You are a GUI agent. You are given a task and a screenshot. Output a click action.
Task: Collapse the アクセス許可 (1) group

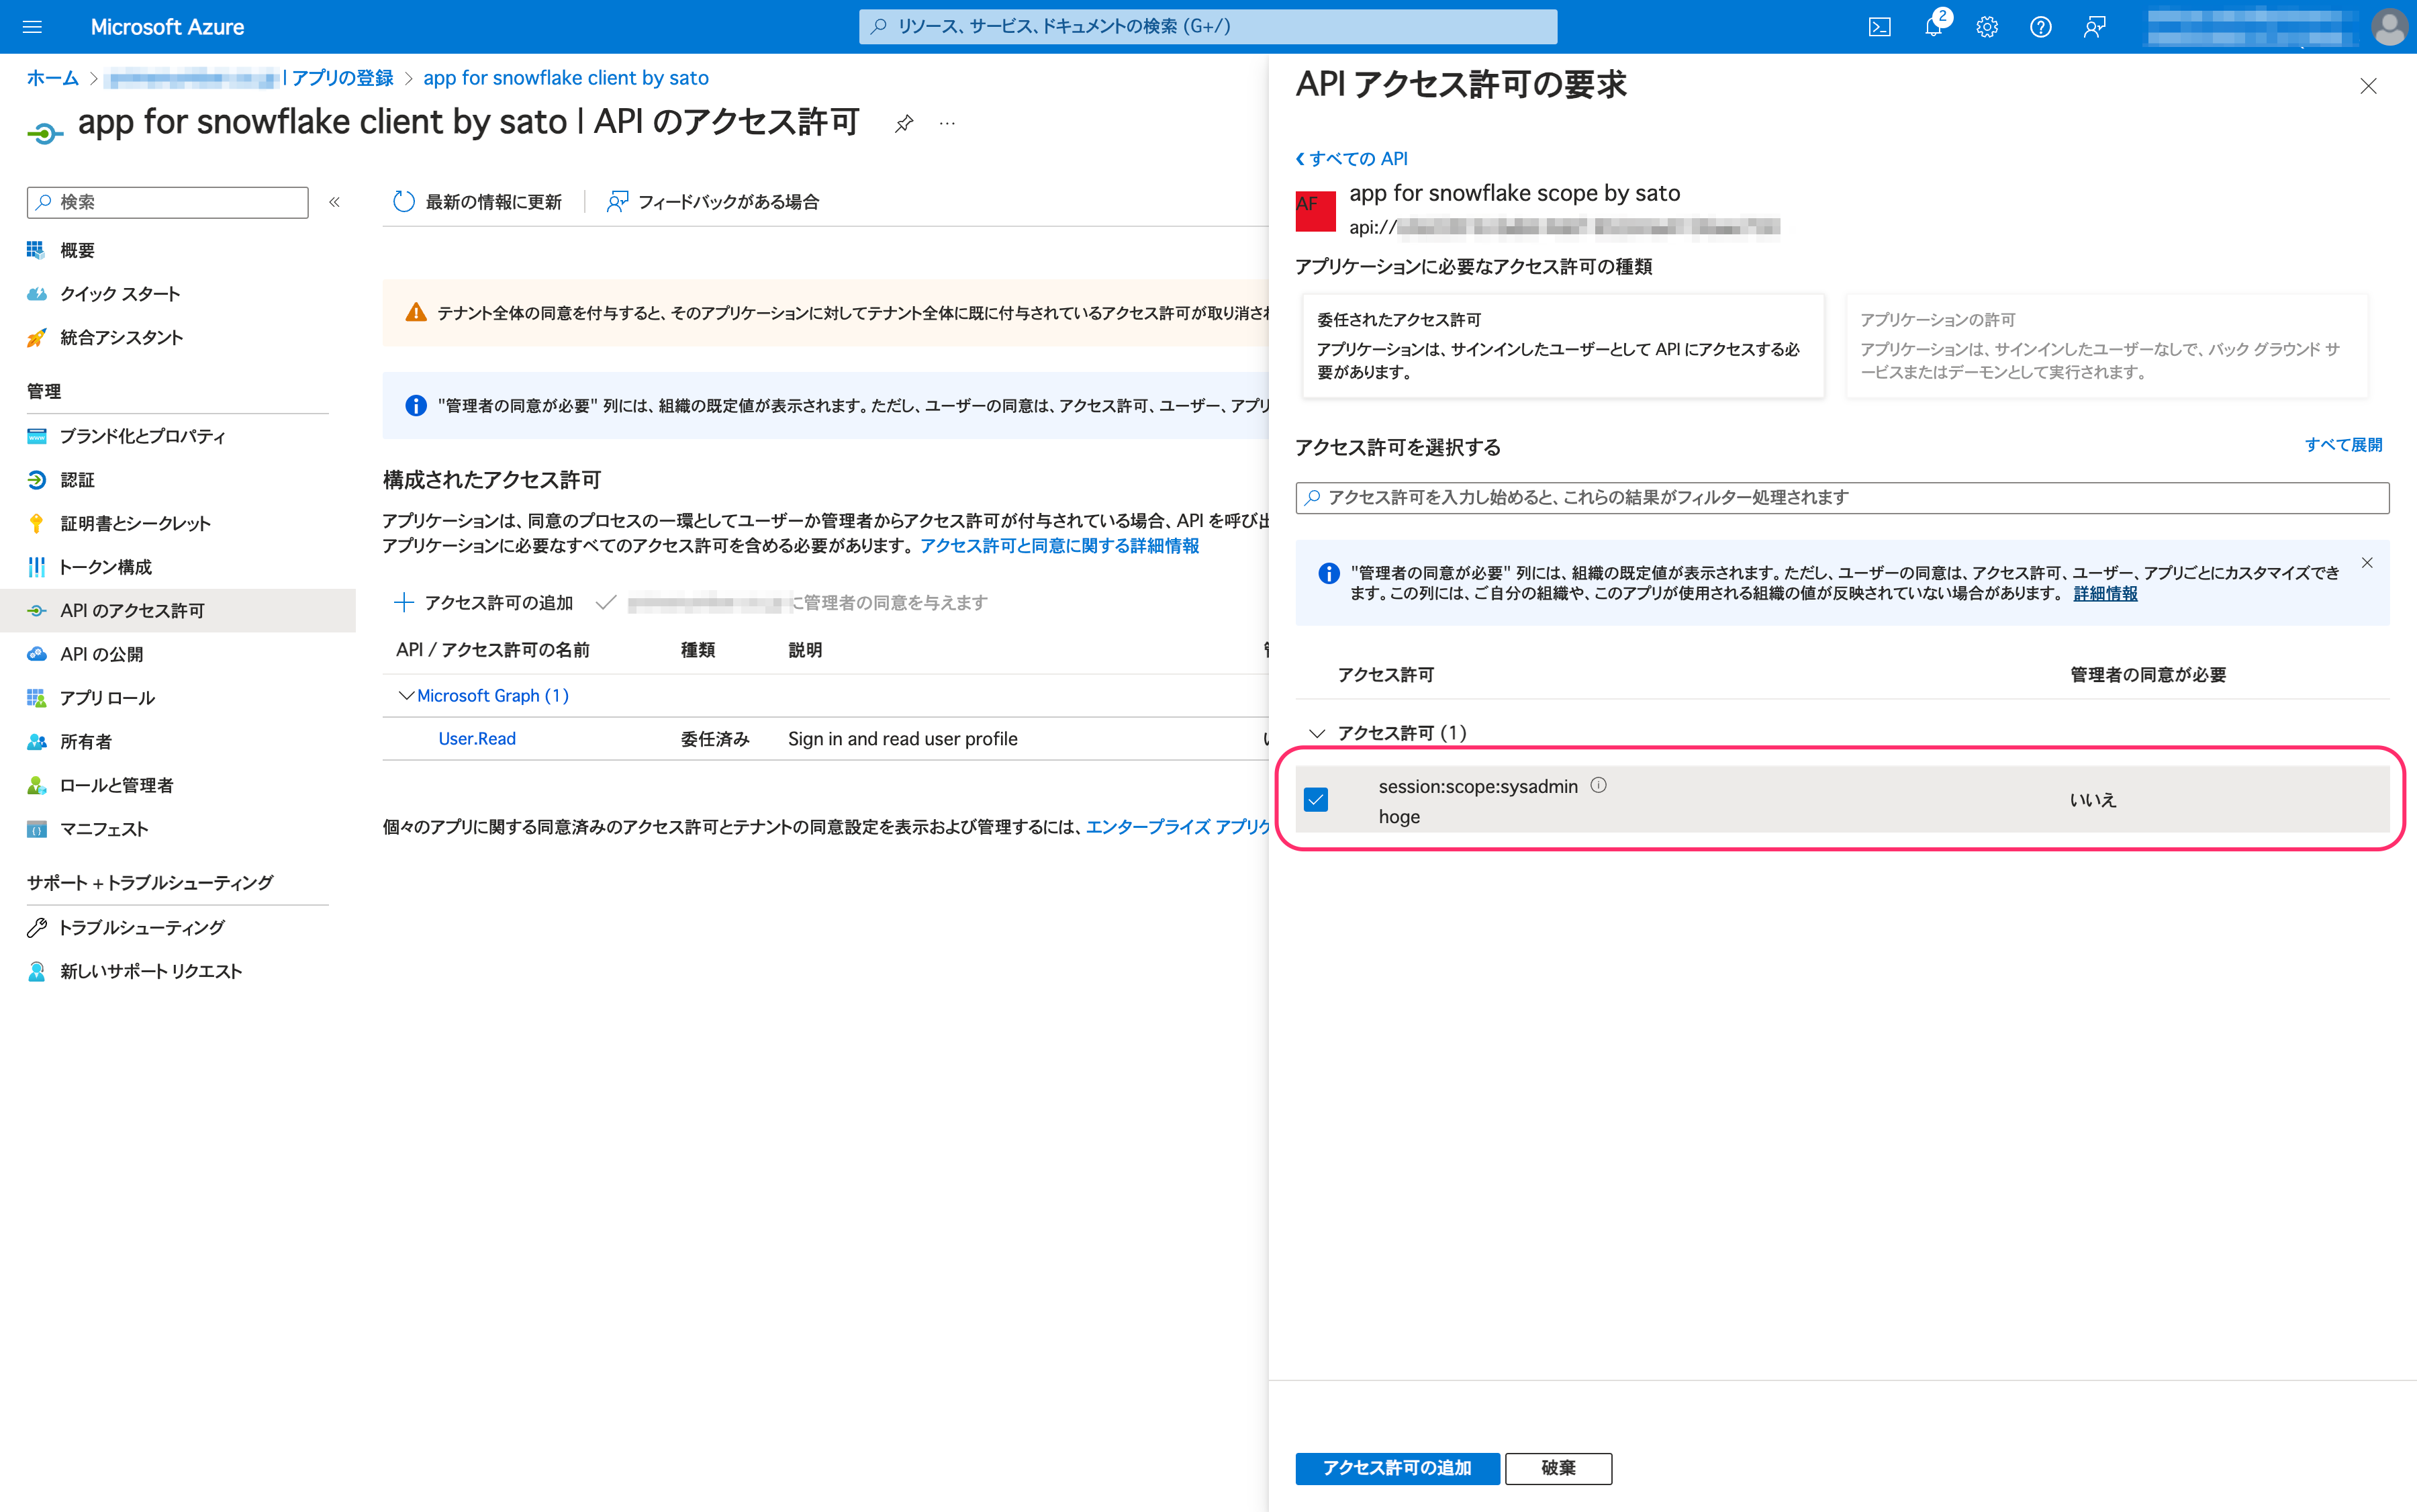click(x=1317, y=733)
